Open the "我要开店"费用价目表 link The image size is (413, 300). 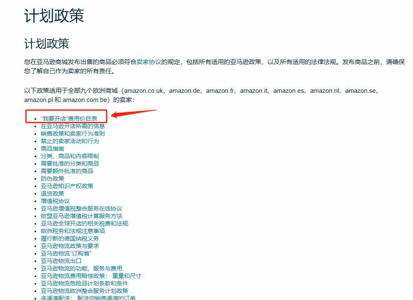(69, 119)
